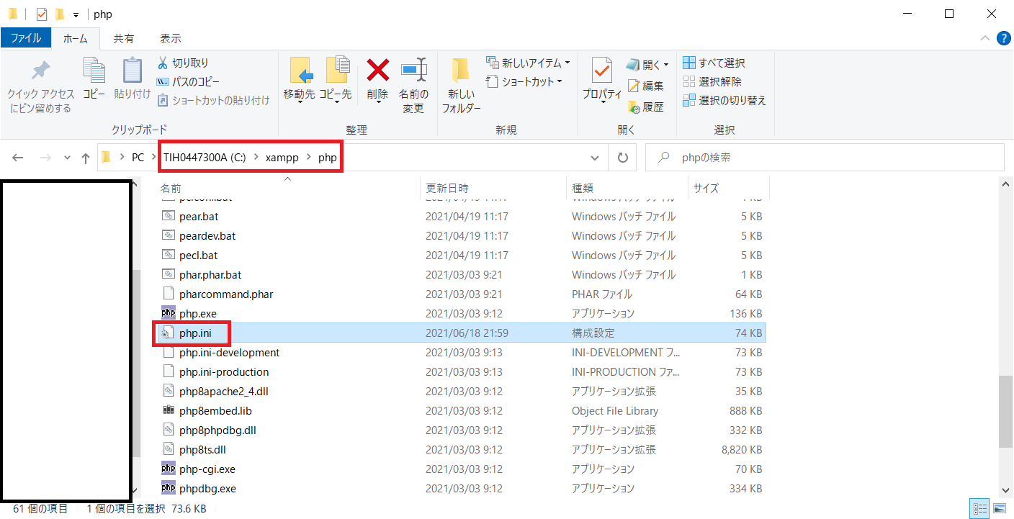1014x519 pixels.
Task: Select pecl.bat file
Action: tap(461, 255)
